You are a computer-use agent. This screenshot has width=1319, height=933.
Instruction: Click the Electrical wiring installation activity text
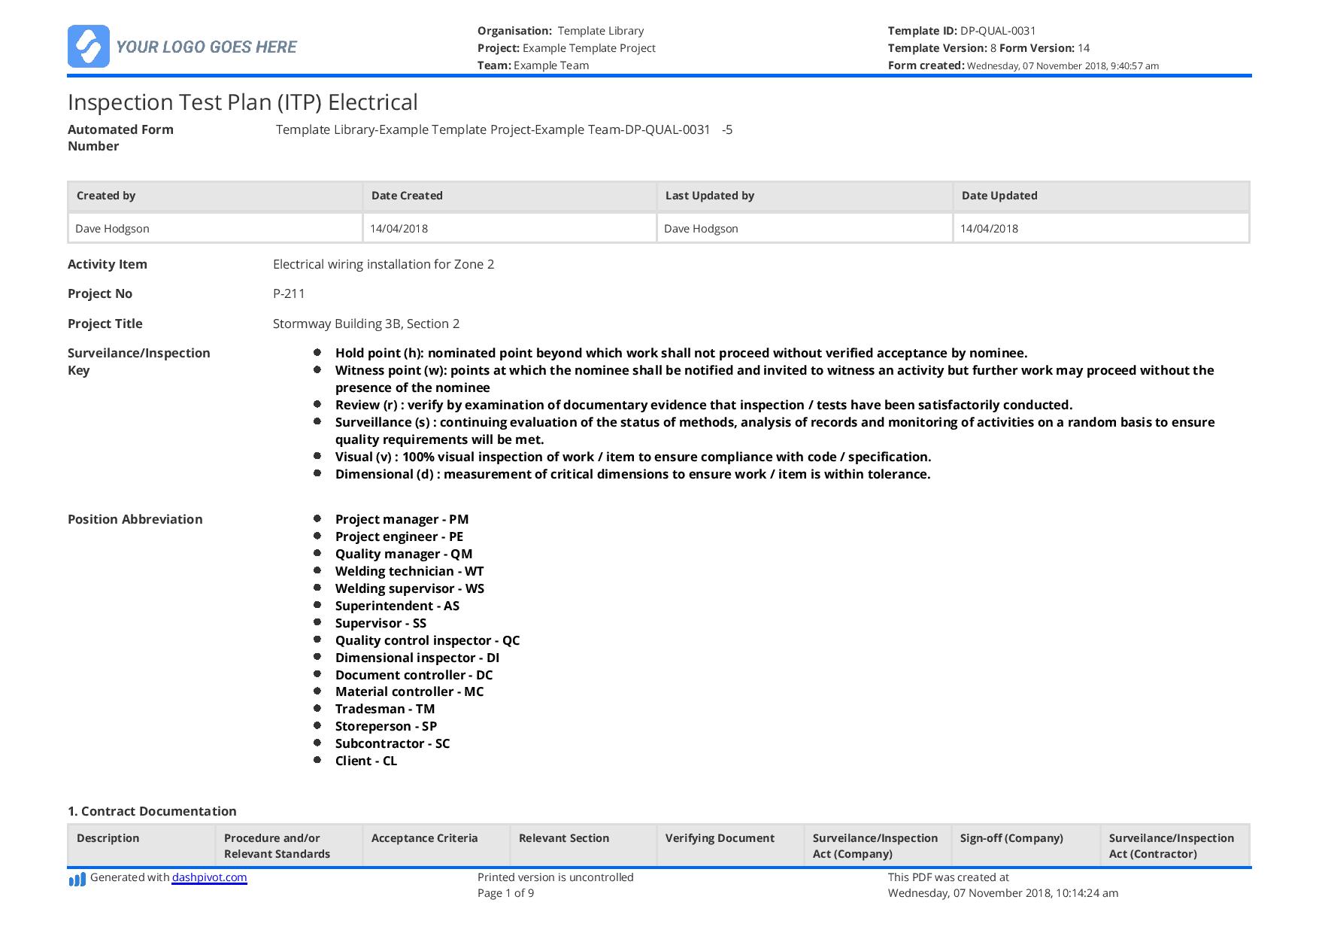[x=383, y=264]
